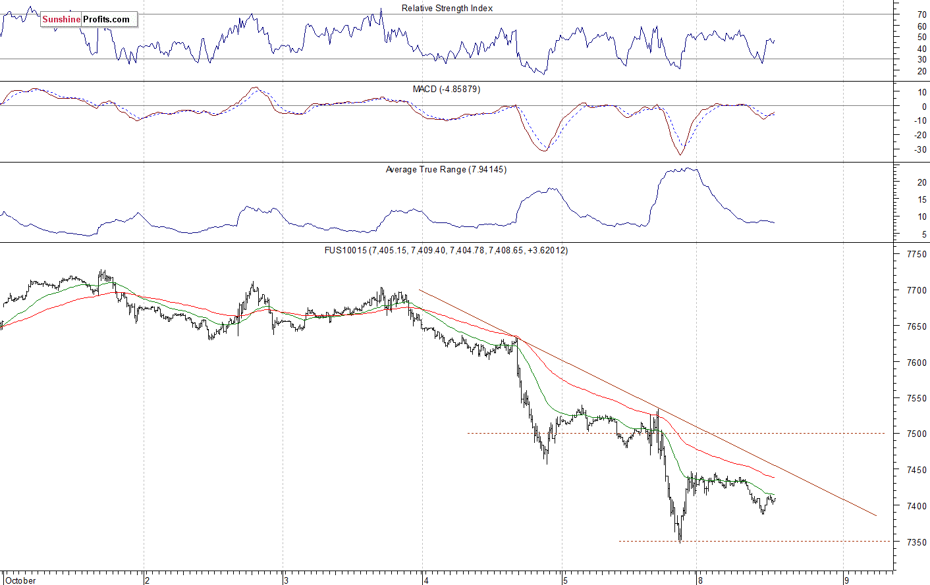Click the ATR axis value 5
The height and width of the screenshot is (585, 930).
point(924,235)
